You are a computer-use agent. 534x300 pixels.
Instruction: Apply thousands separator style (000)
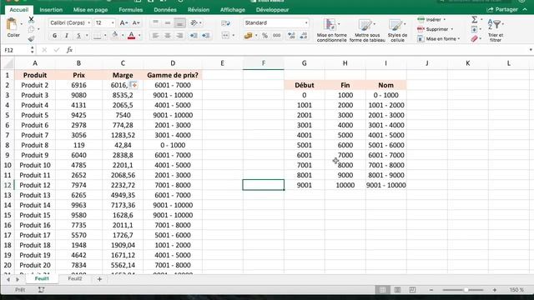pos(276,35)
